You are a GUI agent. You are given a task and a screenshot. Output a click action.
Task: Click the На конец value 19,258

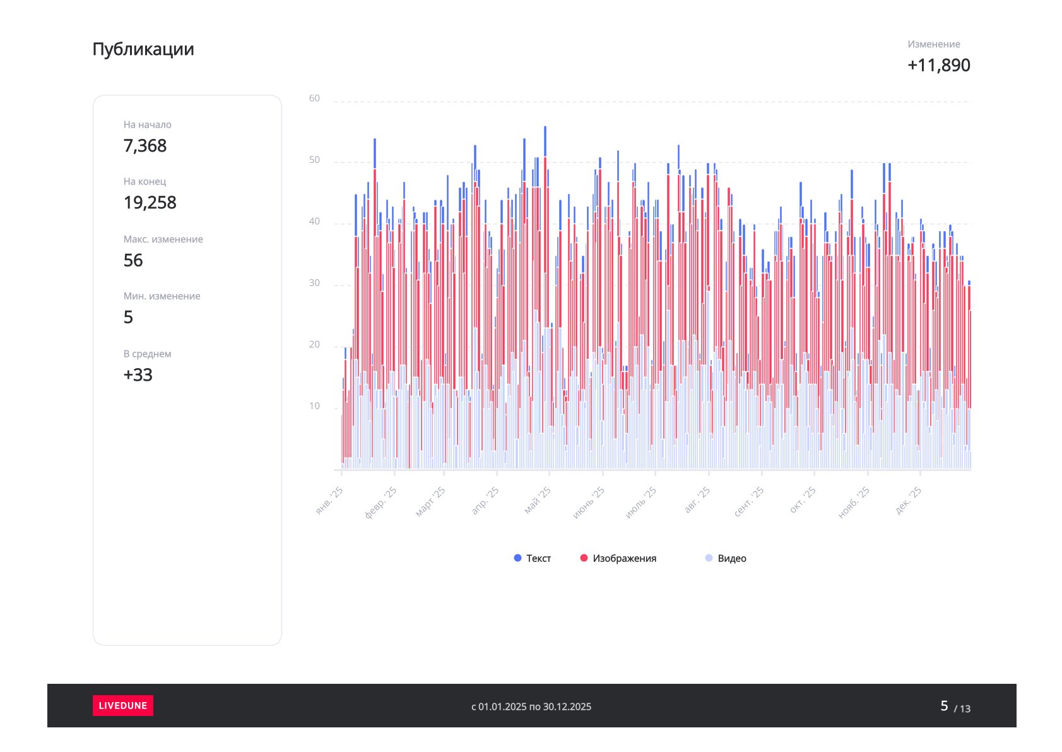tap(150, 203)
